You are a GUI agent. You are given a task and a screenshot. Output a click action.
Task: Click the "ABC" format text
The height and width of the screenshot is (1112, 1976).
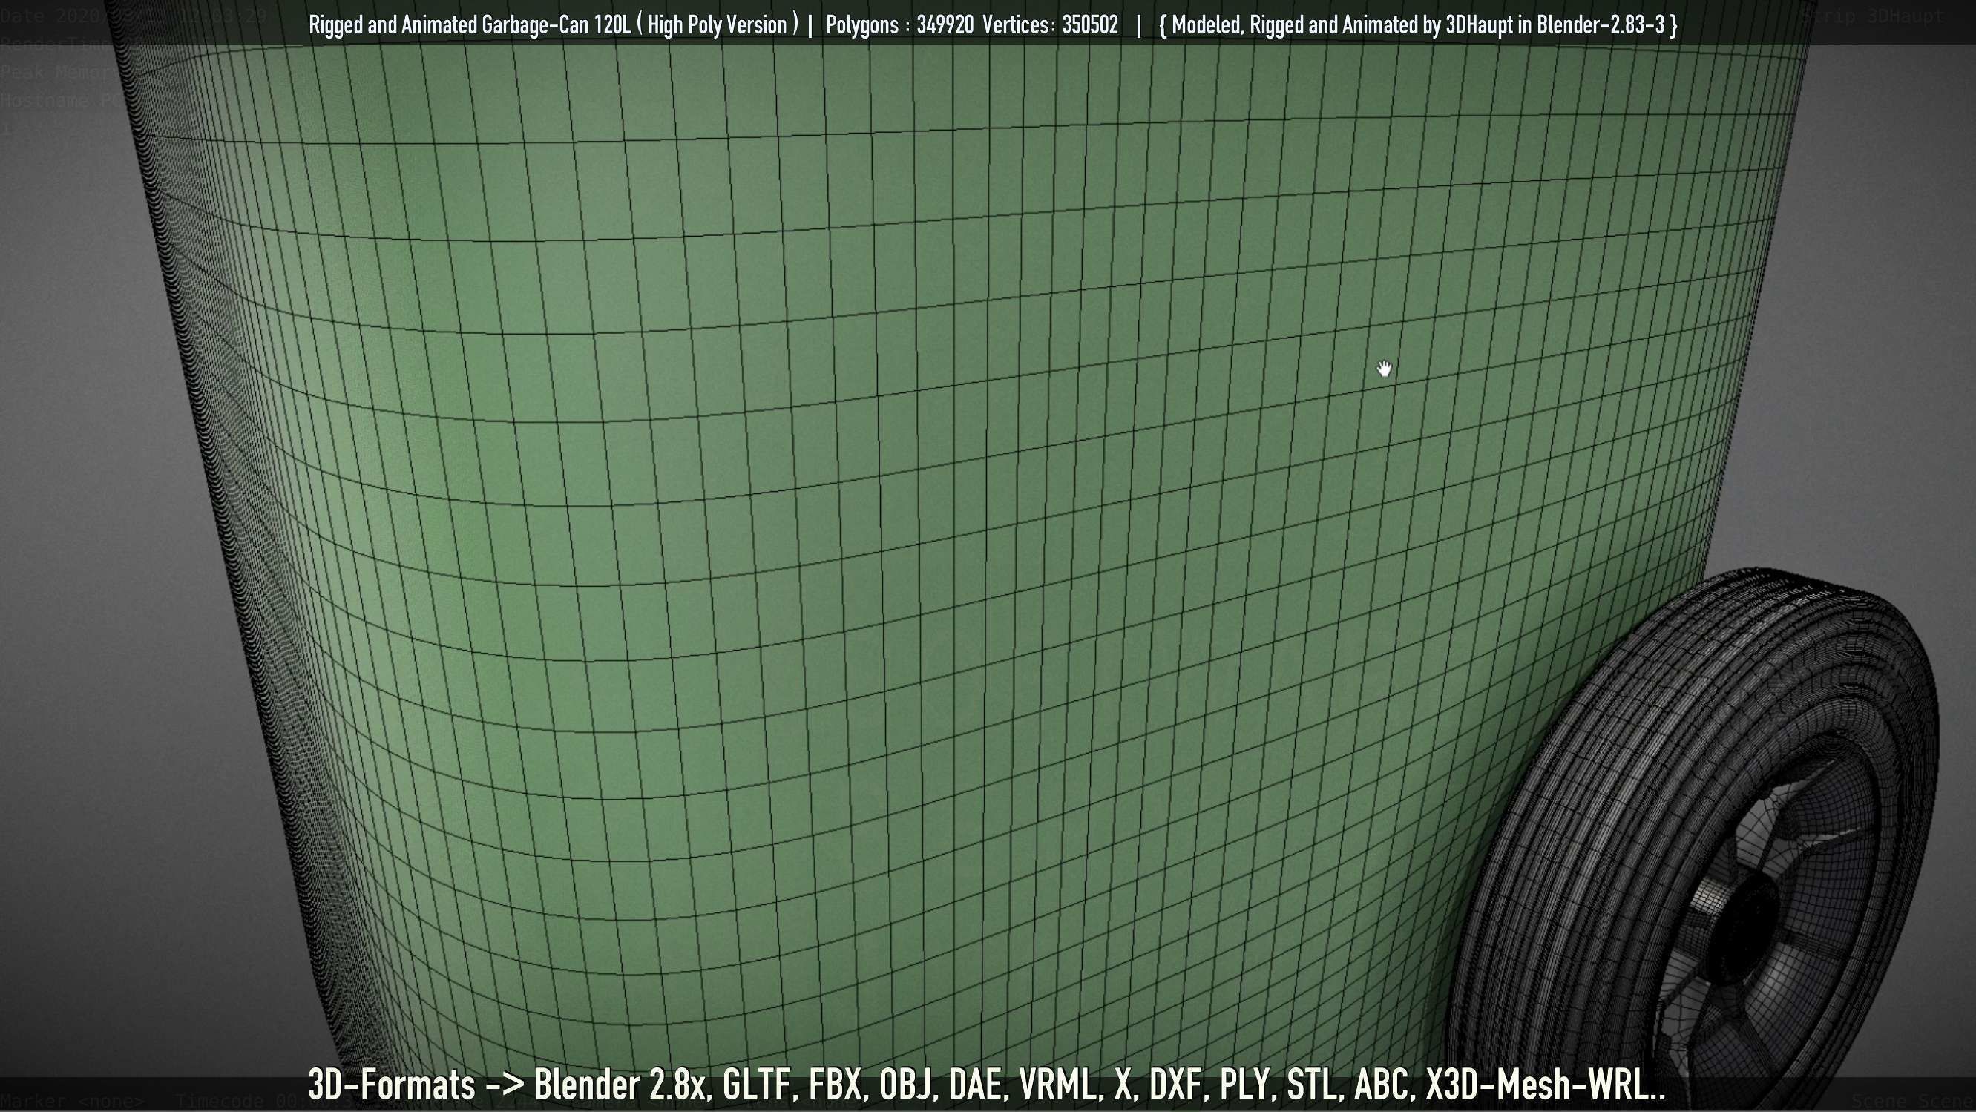point(1382,1085)
